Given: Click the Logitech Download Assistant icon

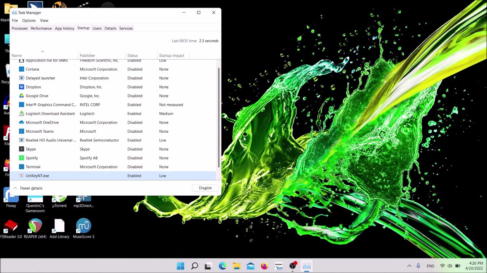Looking at the screenshot, I should (22, 113).
